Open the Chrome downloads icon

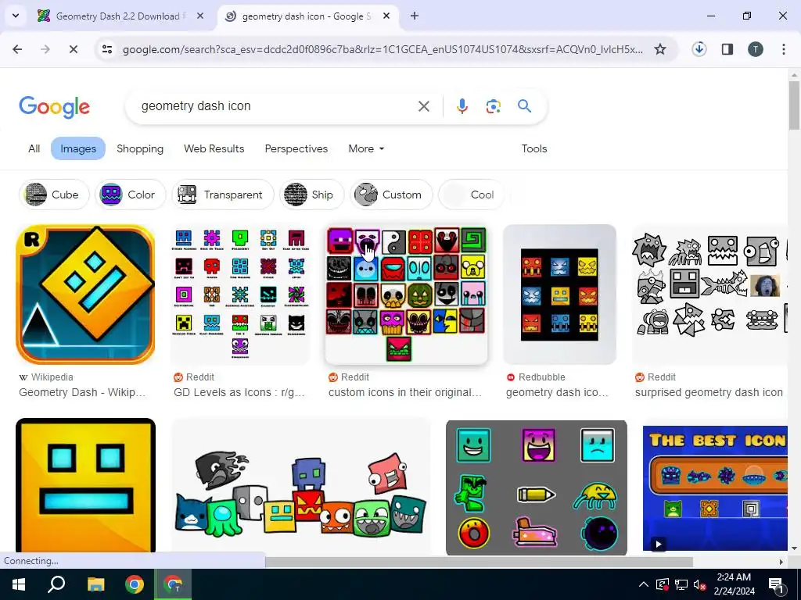coord(699,49)
